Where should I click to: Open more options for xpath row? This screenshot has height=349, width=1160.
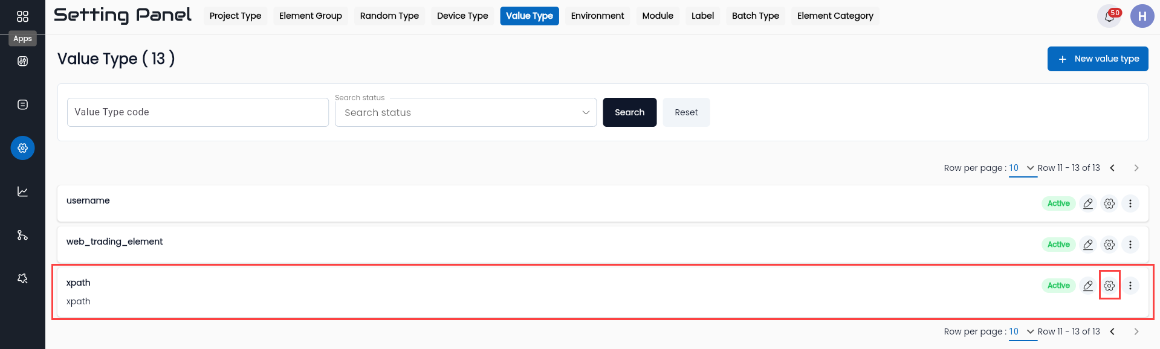coord(1130,286)
